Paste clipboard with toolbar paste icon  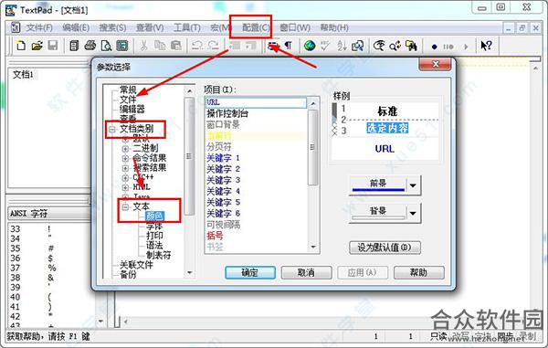(175, 46)
